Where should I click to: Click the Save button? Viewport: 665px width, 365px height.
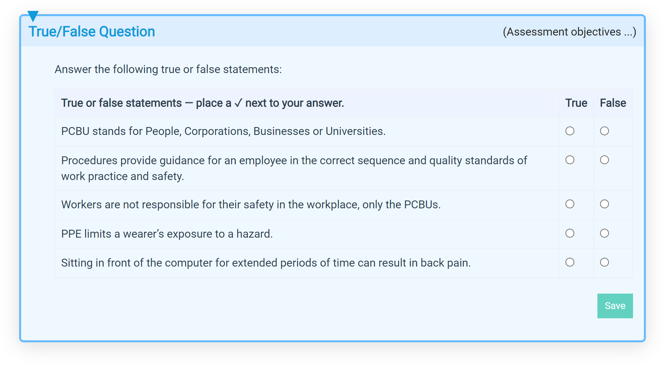coord(615,306)
